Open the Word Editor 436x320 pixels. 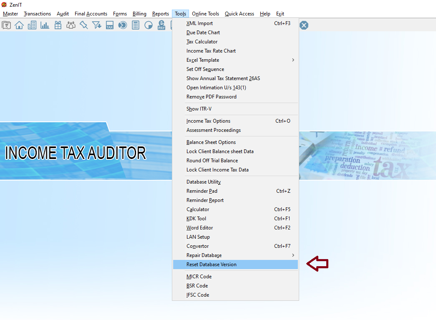235,228
